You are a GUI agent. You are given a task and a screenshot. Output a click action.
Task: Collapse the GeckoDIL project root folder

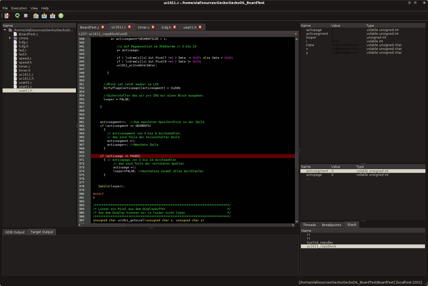point(5,30)
